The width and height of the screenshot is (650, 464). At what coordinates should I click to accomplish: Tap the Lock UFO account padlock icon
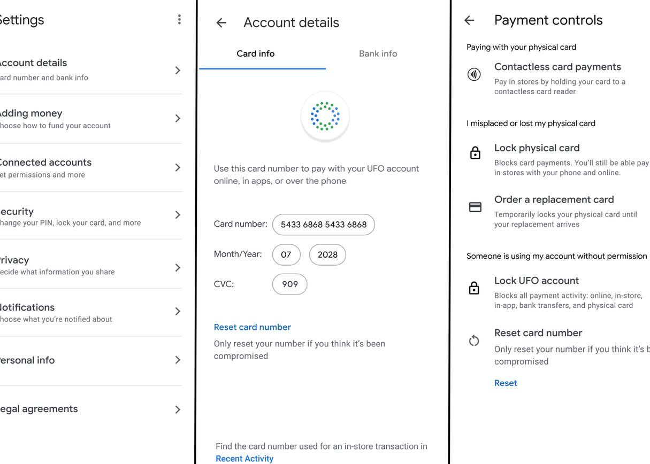click(475, 288)
